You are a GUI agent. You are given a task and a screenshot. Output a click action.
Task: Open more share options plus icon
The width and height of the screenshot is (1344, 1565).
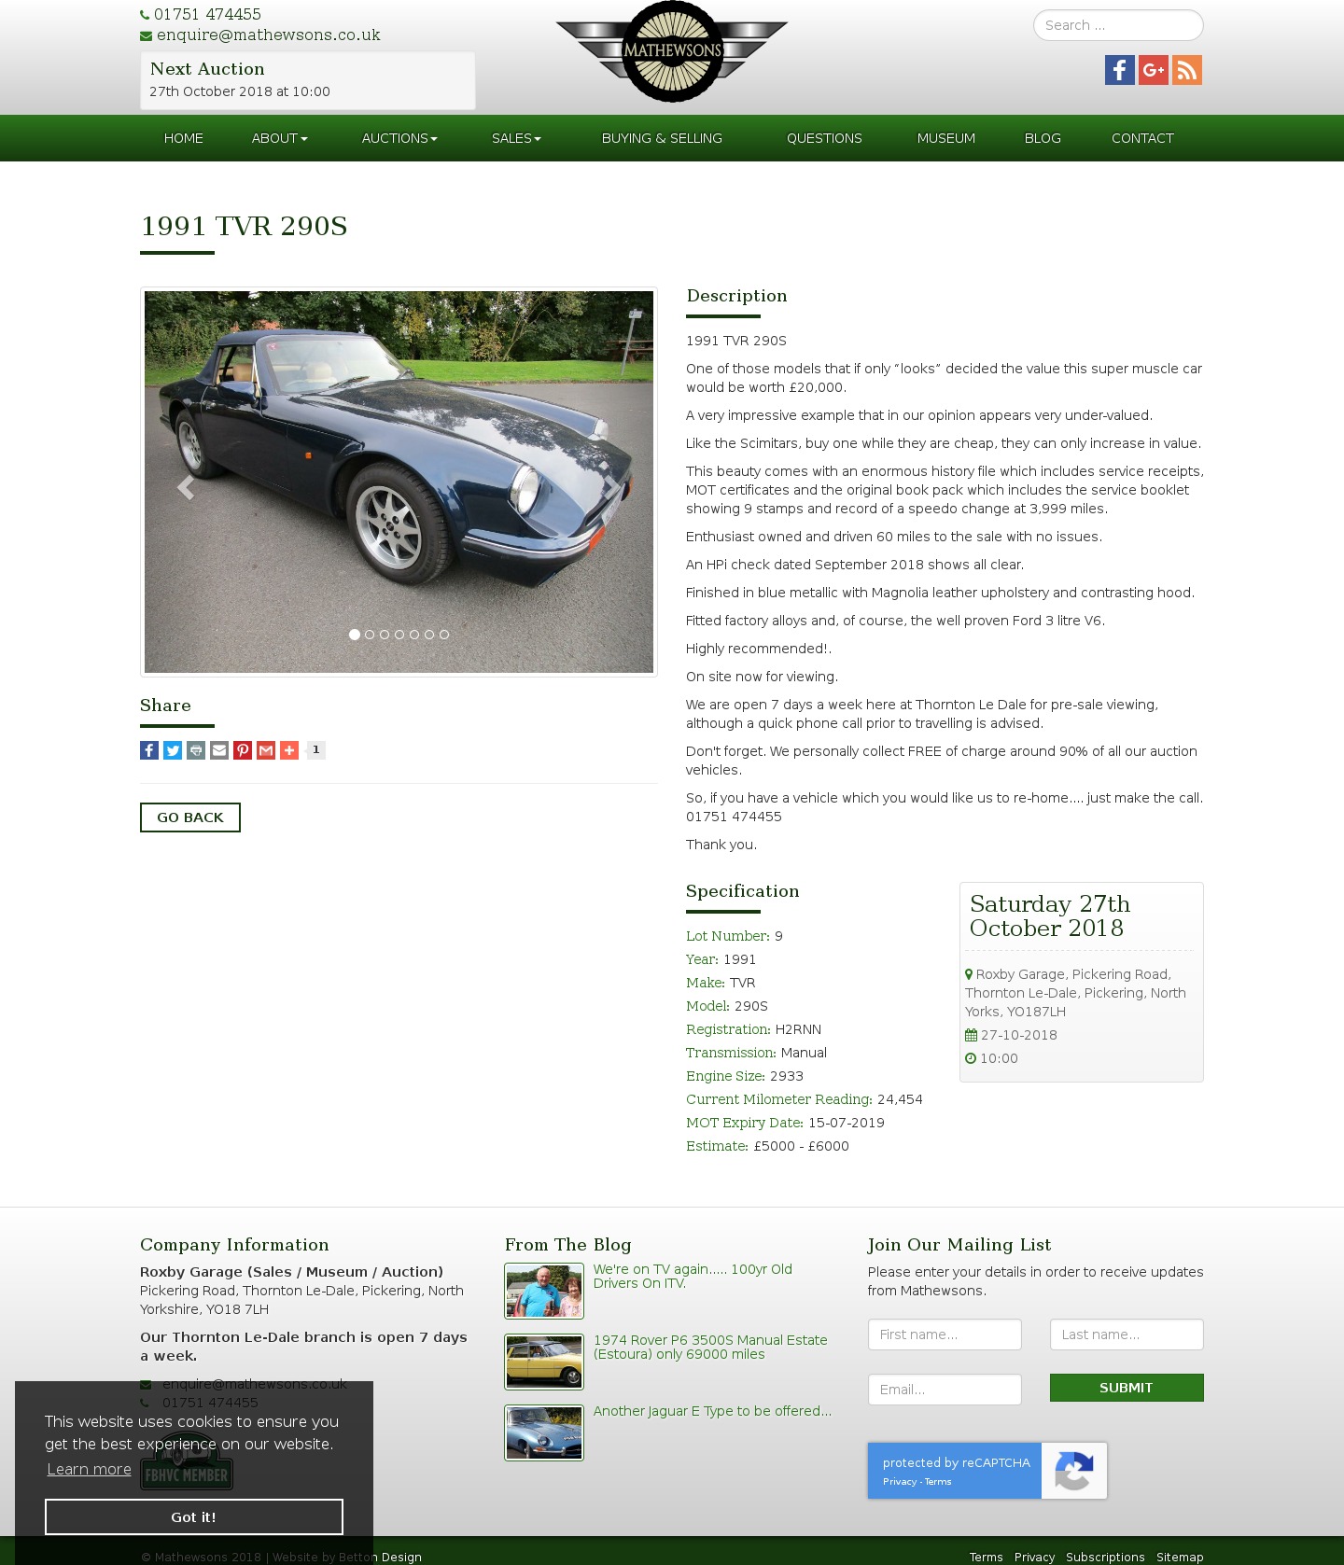coord(289,750)
